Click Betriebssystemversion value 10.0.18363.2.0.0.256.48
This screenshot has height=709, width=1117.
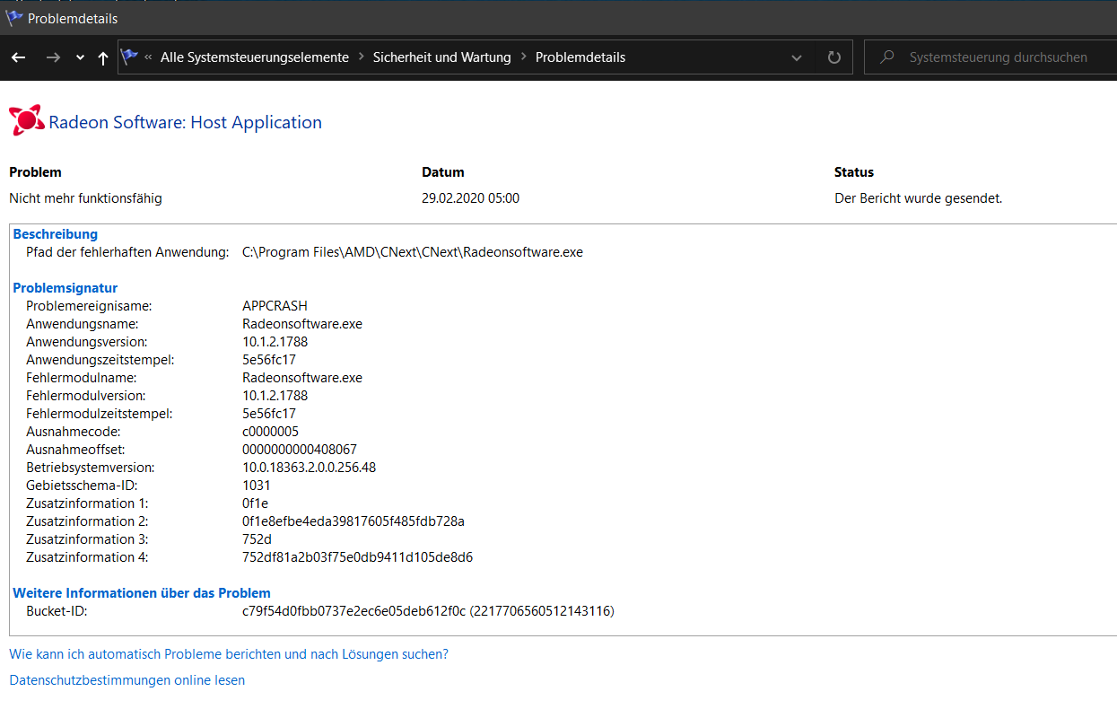coord(309,468)
